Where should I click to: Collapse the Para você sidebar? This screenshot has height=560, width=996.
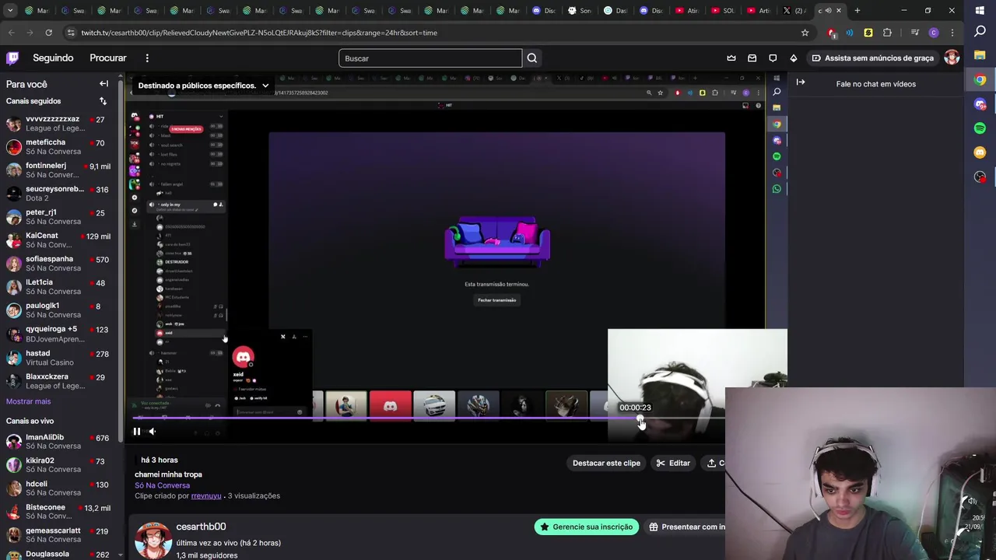pos(103,84)
